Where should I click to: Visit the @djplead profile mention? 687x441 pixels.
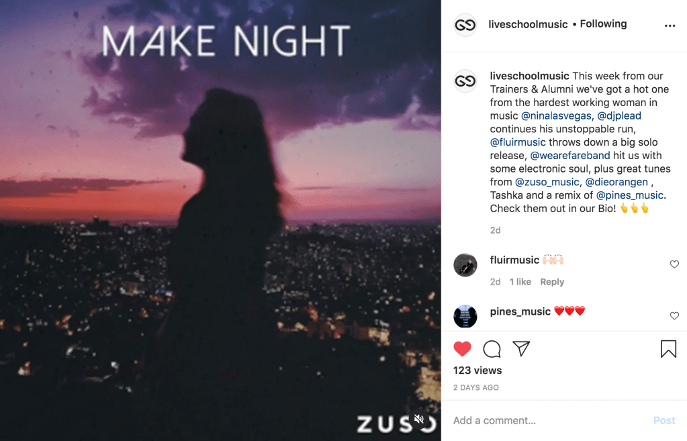(619, 116)
